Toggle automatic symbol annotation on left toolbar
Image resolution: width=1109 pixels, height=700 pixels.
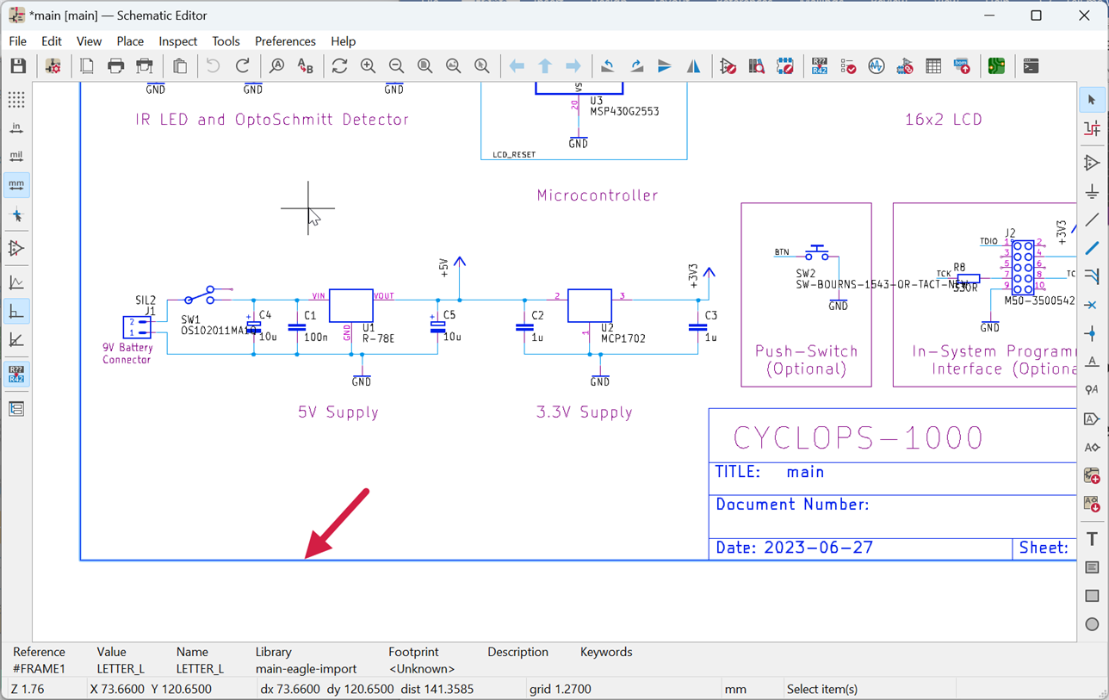[16, 374]
